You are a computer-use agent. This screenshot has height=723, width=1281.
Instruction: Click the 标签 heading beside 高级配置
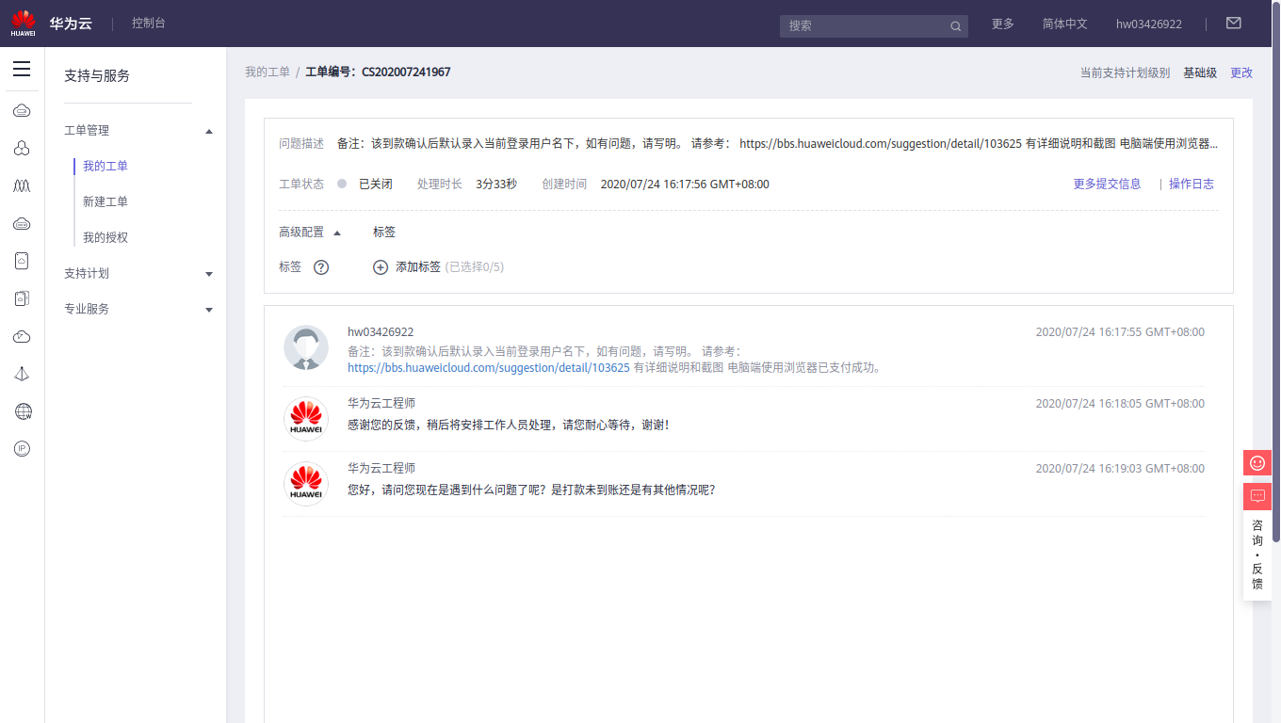[x=384, y=232]
